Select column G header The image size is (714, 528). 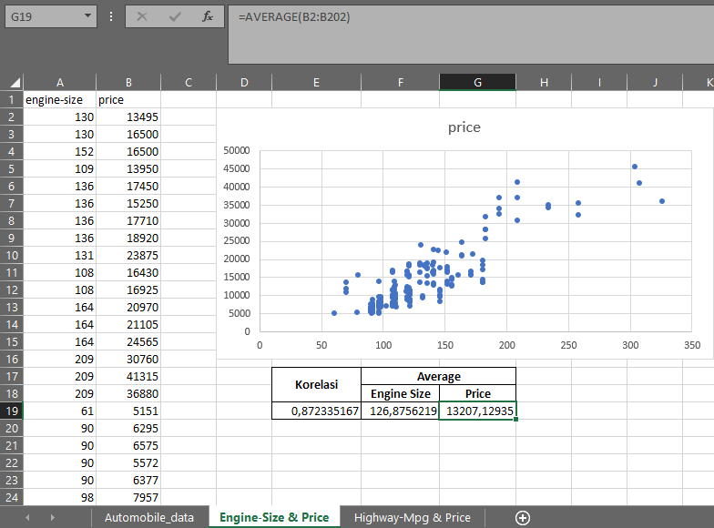pos(477,82)
